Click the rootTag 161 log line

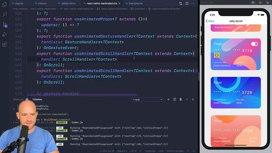pyautogui.click(x=119, y=127)
